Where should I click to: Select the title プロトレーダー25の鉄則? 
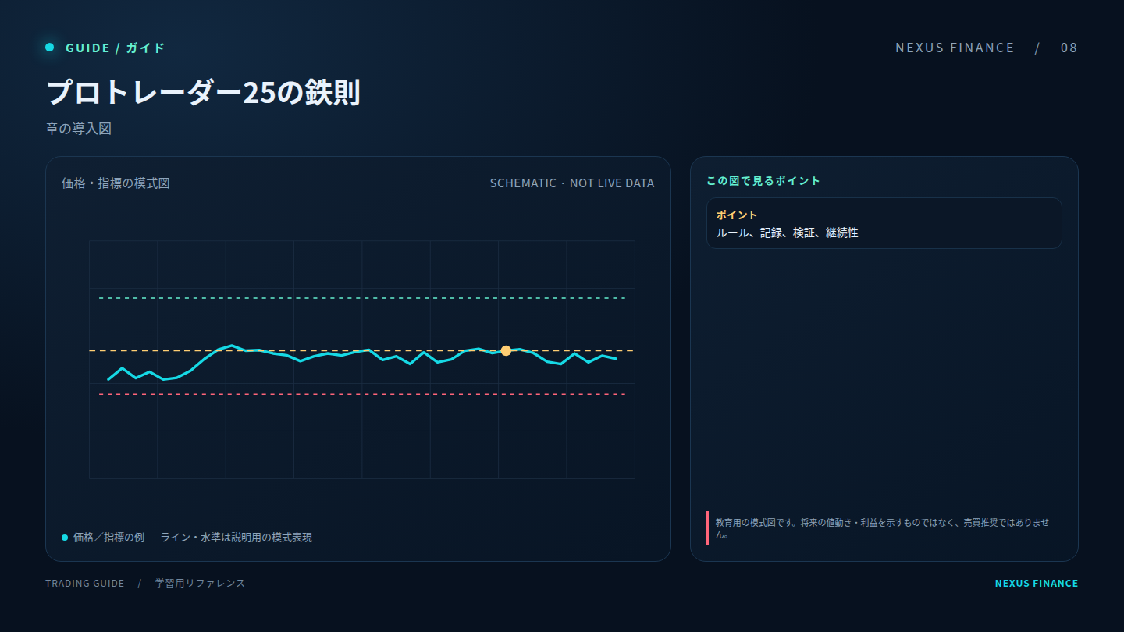coord(203,93)
